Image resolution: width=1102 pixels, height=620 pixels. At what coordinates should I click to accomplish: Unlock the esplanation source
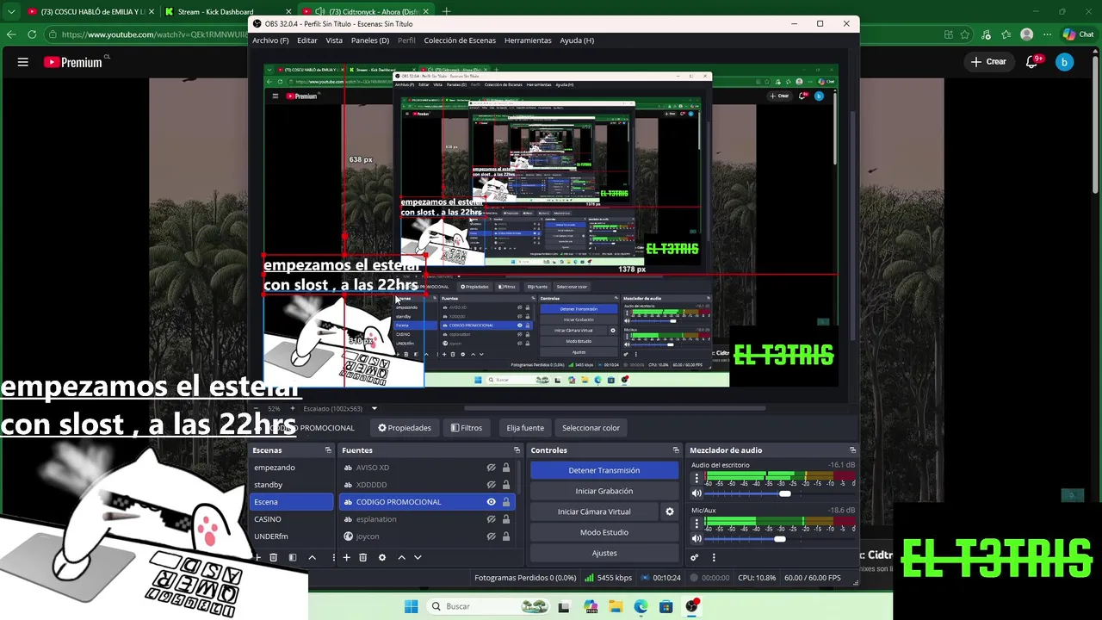(506, 519)
